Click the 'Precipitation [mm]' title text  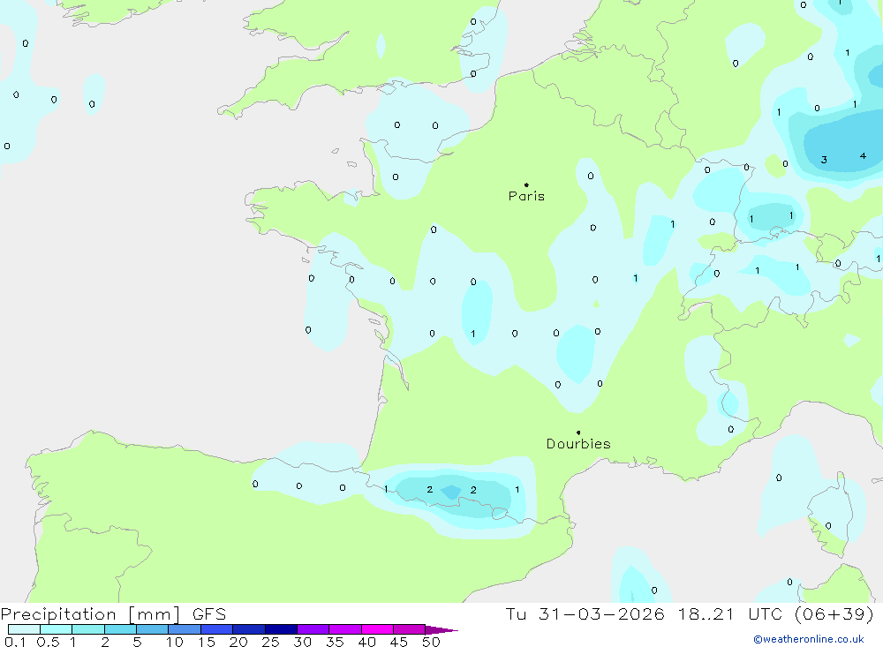[90, 613]
